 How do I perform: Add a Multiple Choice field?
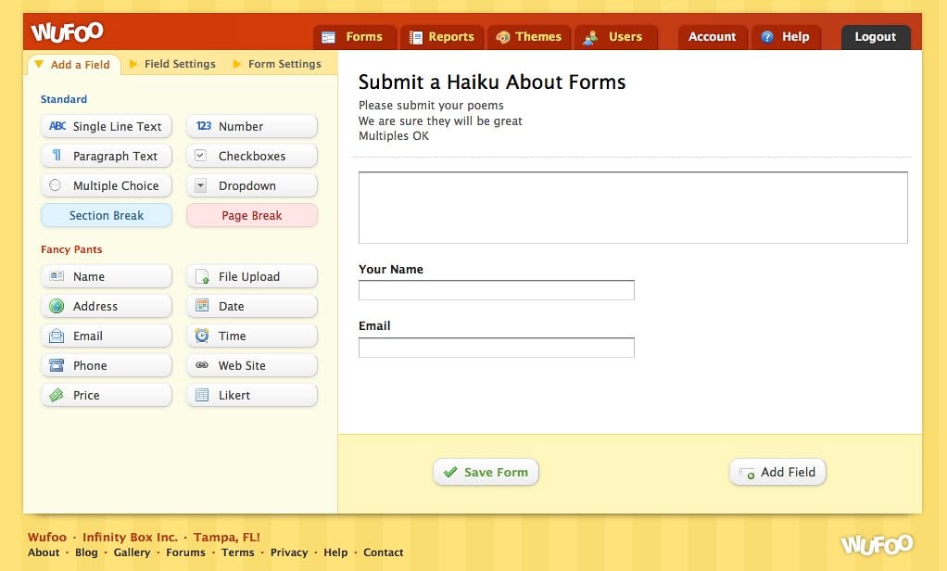[107, 186]
